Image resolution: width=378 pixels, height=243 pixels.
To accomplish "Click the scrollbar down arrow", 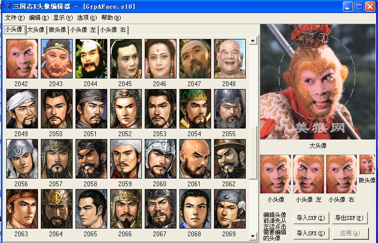I will click(x=252, y=236).
